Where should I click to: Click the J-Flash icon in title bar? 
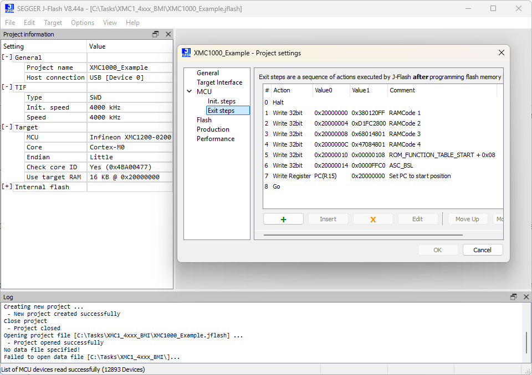point(9,8)
